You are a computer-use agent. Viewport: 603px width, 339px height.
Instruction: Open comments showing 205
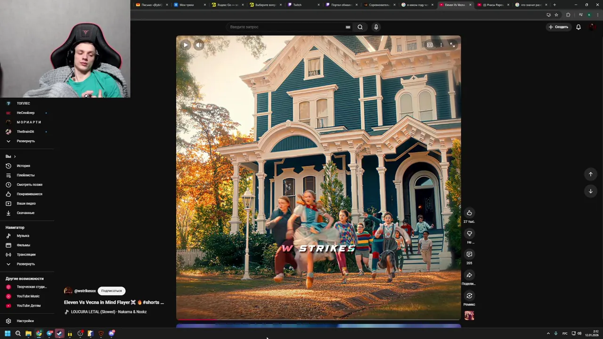coord(469,254)
